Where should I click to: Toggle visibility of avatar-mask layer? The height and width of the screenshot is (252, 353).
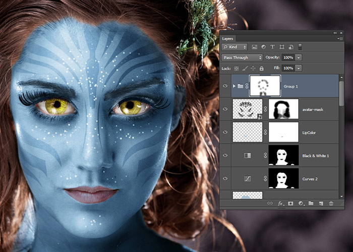click(225, 109)
